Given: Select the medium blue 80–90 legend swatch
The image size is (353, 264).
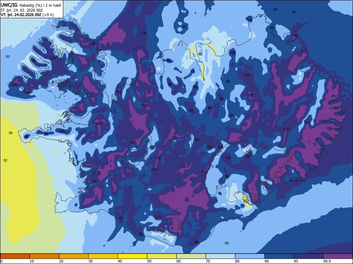Looking at the screenshot, I should (250, 256).
